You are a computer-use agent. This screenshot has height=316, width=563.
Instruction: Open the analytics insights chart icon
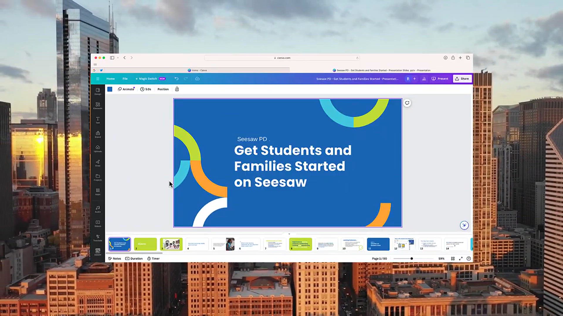tap(424, 79)
